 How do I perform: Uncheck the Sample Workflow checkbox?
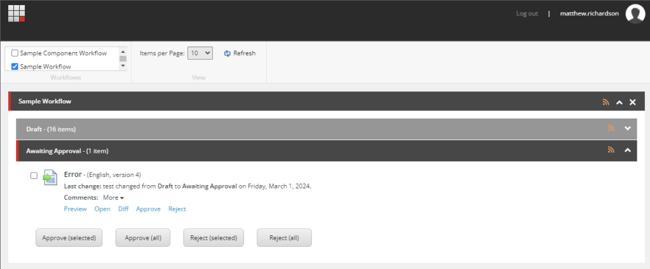(15, 67)
